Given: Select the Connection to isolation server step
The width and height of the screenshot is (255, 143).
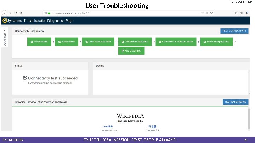Looking at the screenshot, I should [x=176, y=42].
